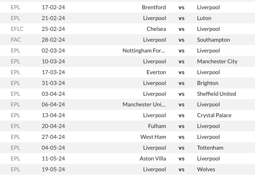Open the FAC fixture dated 28-02-24
Viewport: 255px width, 183px height.
click(x=127, y=40)
